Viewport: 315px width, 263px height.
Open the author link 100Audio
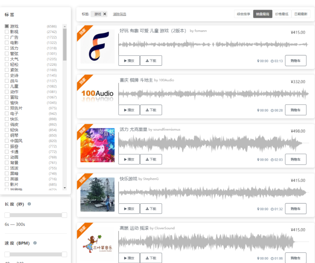(x=166, y=80)
